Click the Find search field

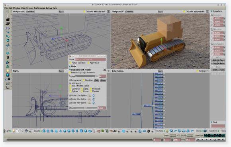coord(218,126)
